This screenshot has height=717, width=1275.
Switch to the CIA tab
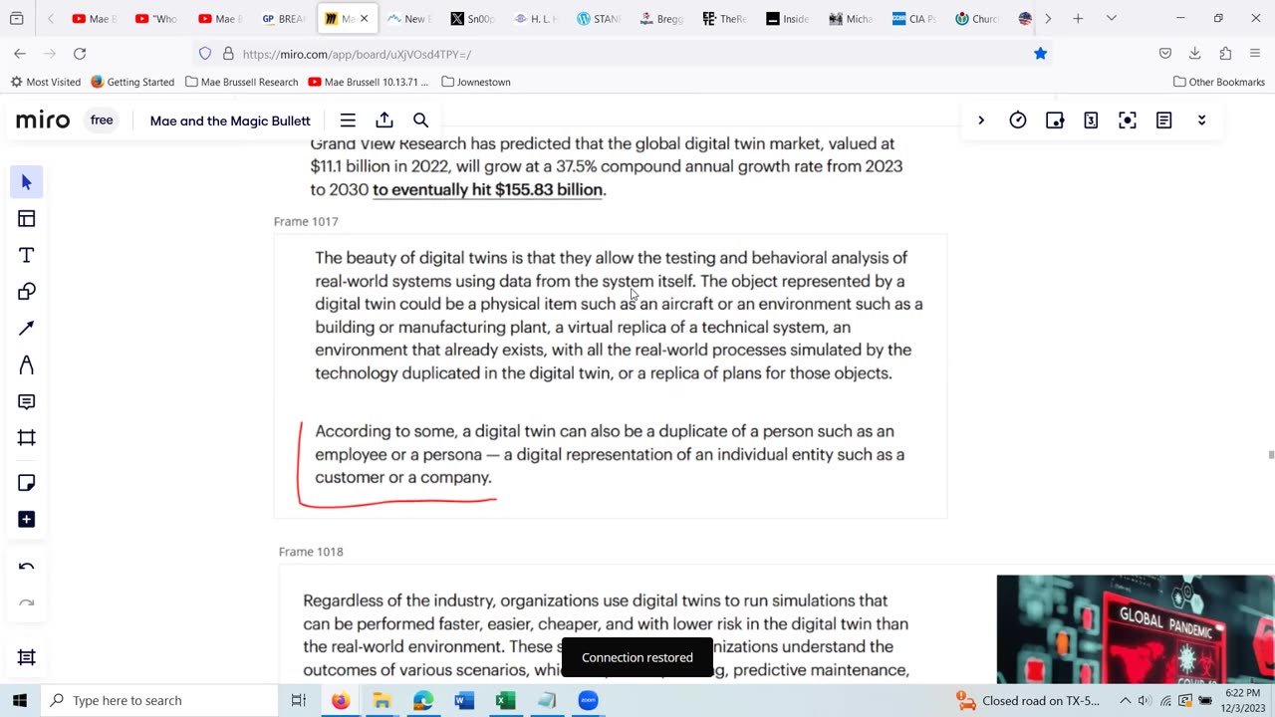click(913, 18)
